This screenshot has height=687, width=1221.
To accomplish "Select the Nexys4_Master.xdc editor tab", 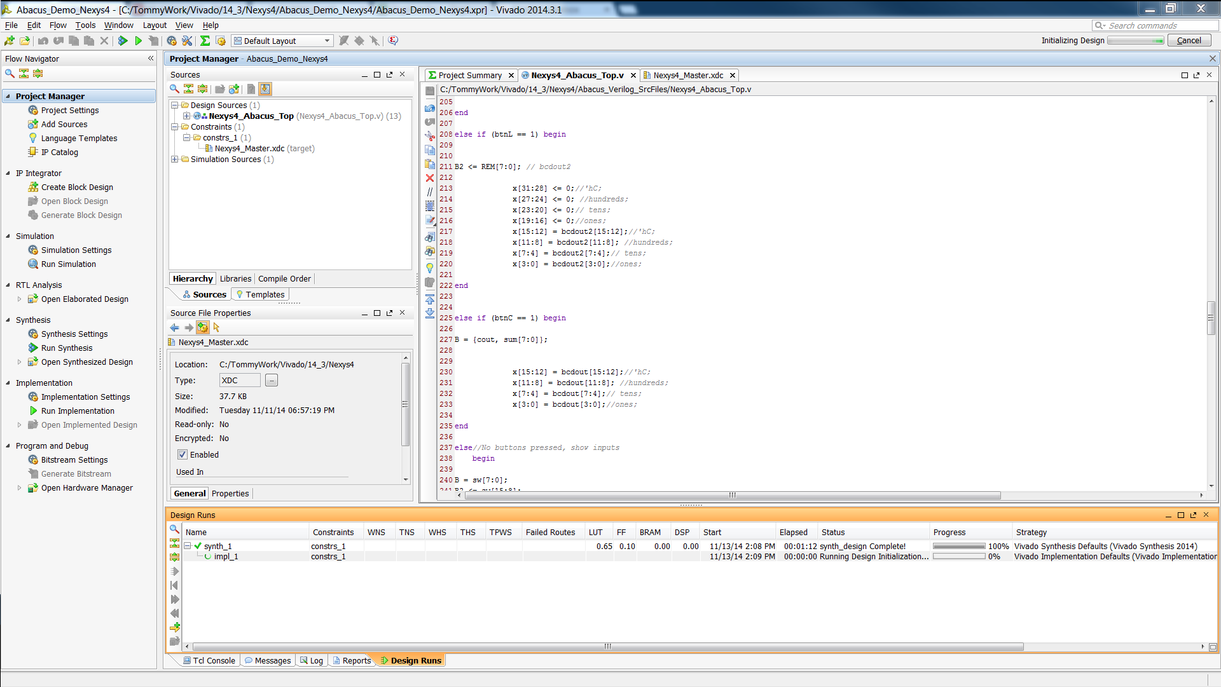I will [x=688, y=75].
